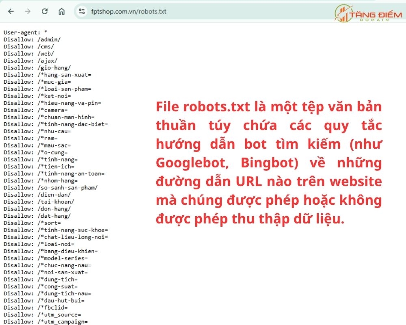Click the 'Disallow: /web/' line

click(x=29, y=53)
